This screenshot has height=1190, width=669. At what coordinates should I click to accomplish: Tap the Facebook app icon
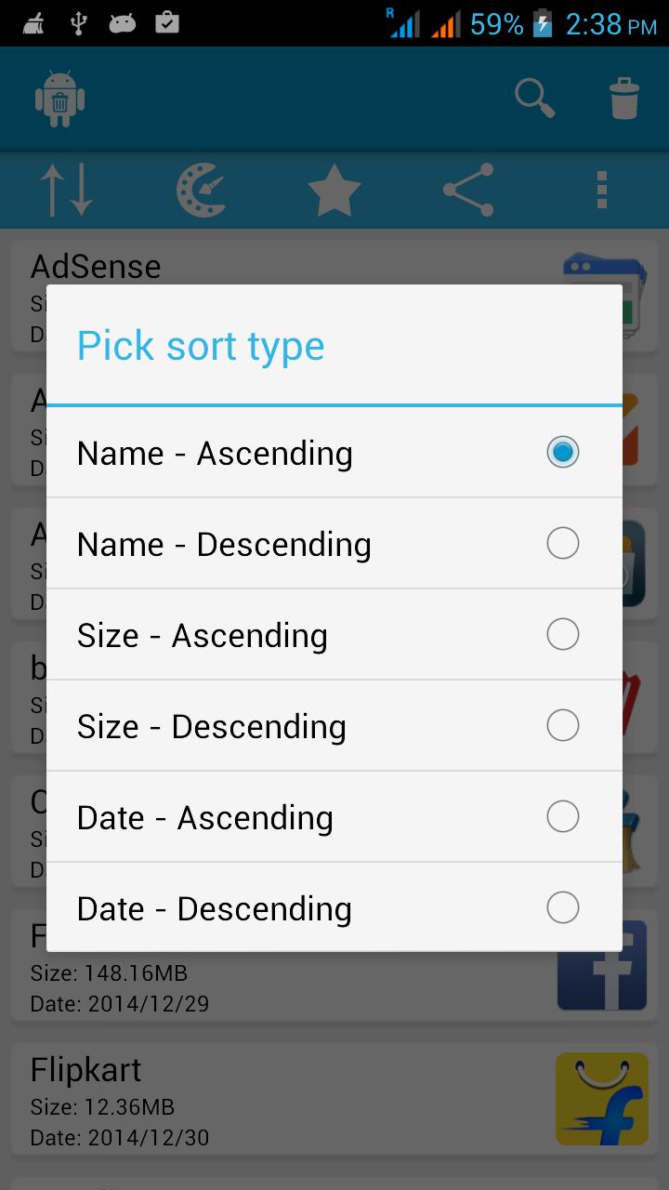pyautogui.click(x=601, y=976)
